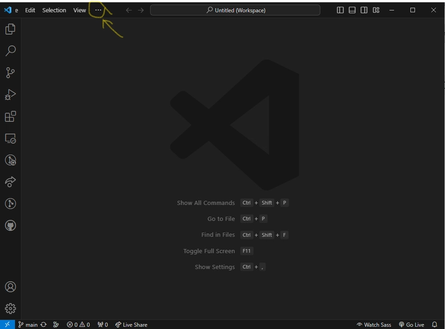This screenshot has height=329, width=445.
Task: Click the Show All Commands text
Action: [x=206, y=203]
